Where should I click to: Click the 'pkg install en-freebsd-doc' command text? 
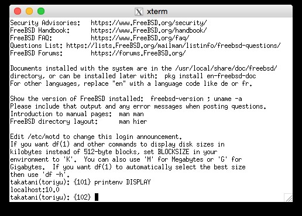pos(210,76)
